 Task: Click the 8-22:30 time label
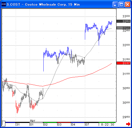point(108,125)
